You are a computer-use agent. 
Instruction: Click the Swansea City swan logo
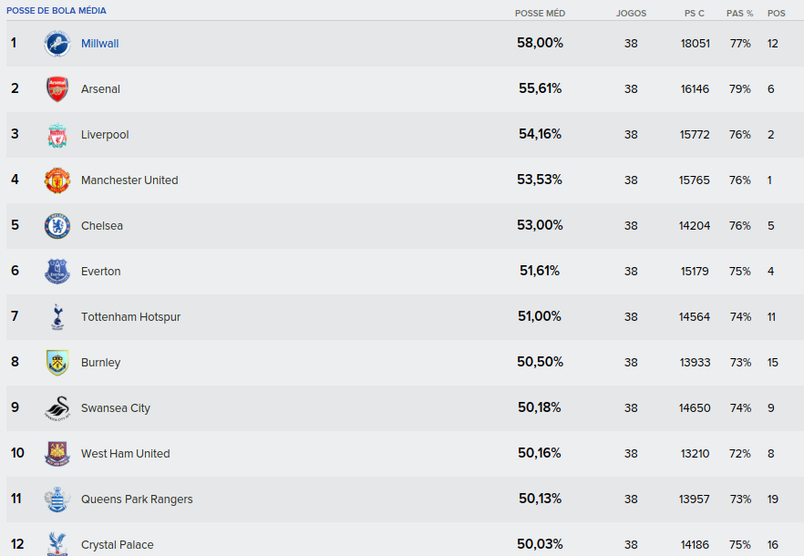[x=57, y=408]
